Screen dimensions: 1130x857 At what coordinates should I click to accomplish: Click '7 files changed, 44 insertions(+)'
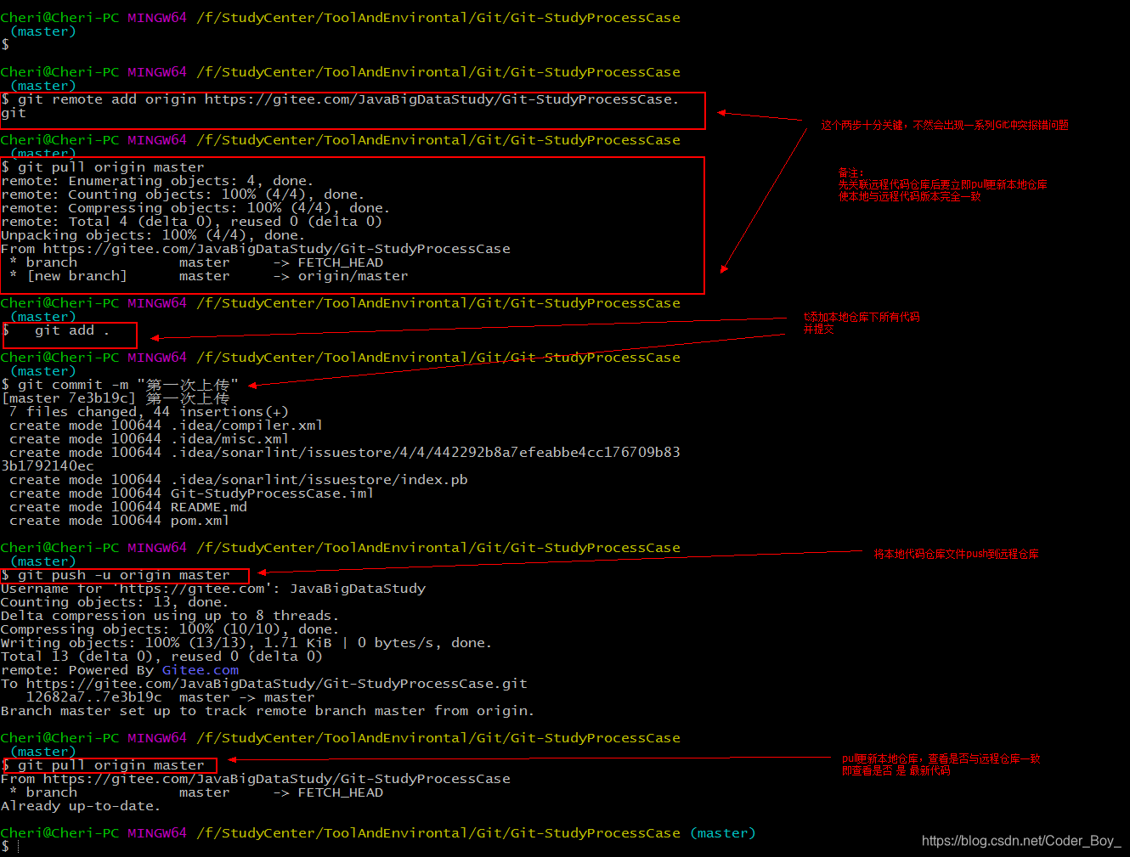pos(149,412)
